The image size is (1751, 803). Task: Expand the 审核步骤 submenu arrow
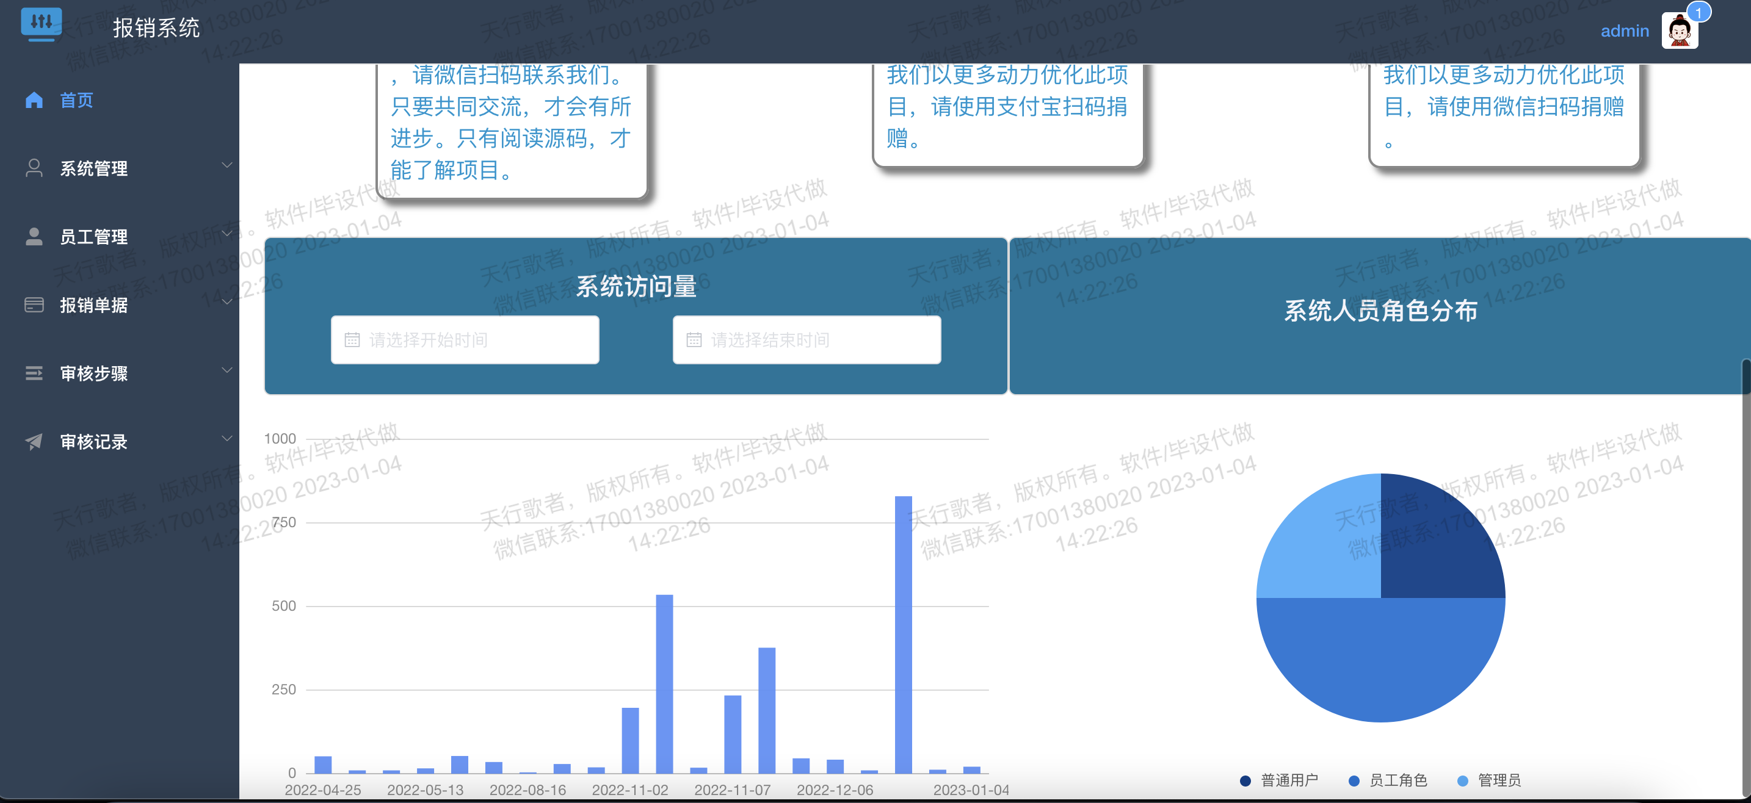(x=227, y=370)
